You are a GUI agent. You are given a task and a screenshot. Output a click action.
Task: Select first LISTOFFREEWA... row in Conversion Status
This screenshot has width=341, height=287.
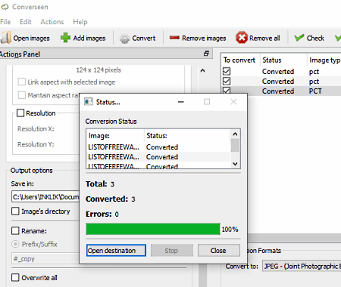pyautogui.click(x=158, y=147)
